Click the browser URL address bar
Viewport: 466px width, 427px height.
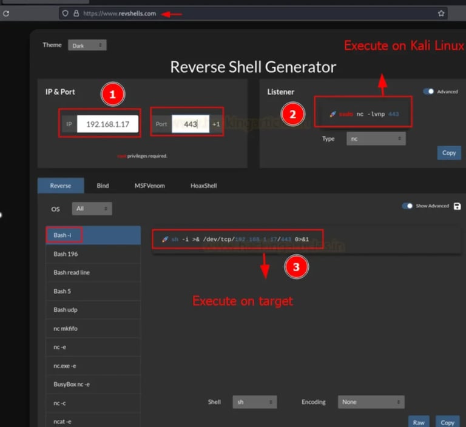[x=254, y=13]
